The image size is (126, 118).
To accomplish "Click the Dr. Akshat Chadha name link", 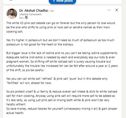I will (x=34, y=11).
